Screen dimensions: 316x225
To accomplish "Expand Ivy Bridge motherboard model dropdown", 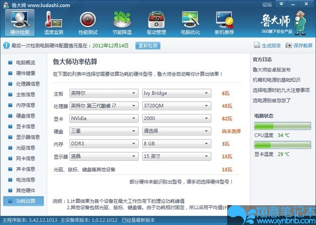I will pos(177,93).
